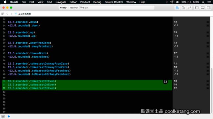
Task: Open the related items grid menu
Action: 3,14
